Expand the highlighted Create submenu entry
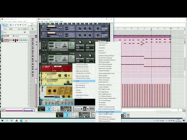This screenshot has height=140, width=187. 84,81
